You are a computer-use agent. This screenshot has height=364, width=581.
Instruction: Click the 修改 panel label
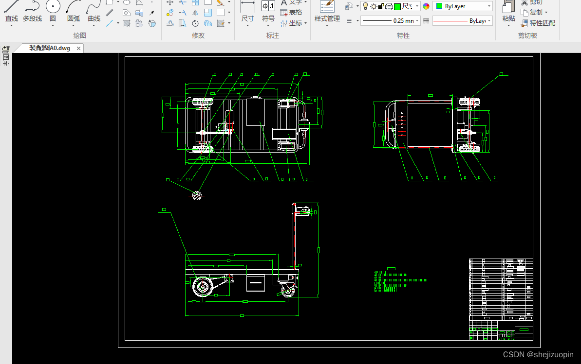[198, 35]
